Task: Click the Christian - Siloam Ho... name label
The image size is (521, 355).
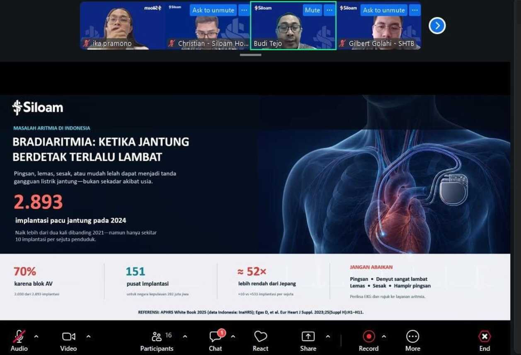Action: tap(213, 43)
